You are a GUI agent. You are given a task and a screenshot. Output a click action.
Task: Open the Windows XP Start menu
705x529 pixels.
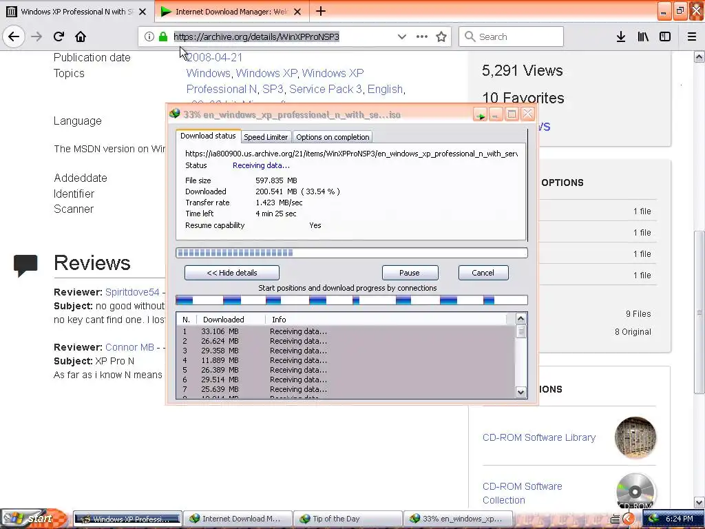pos(34,519)
